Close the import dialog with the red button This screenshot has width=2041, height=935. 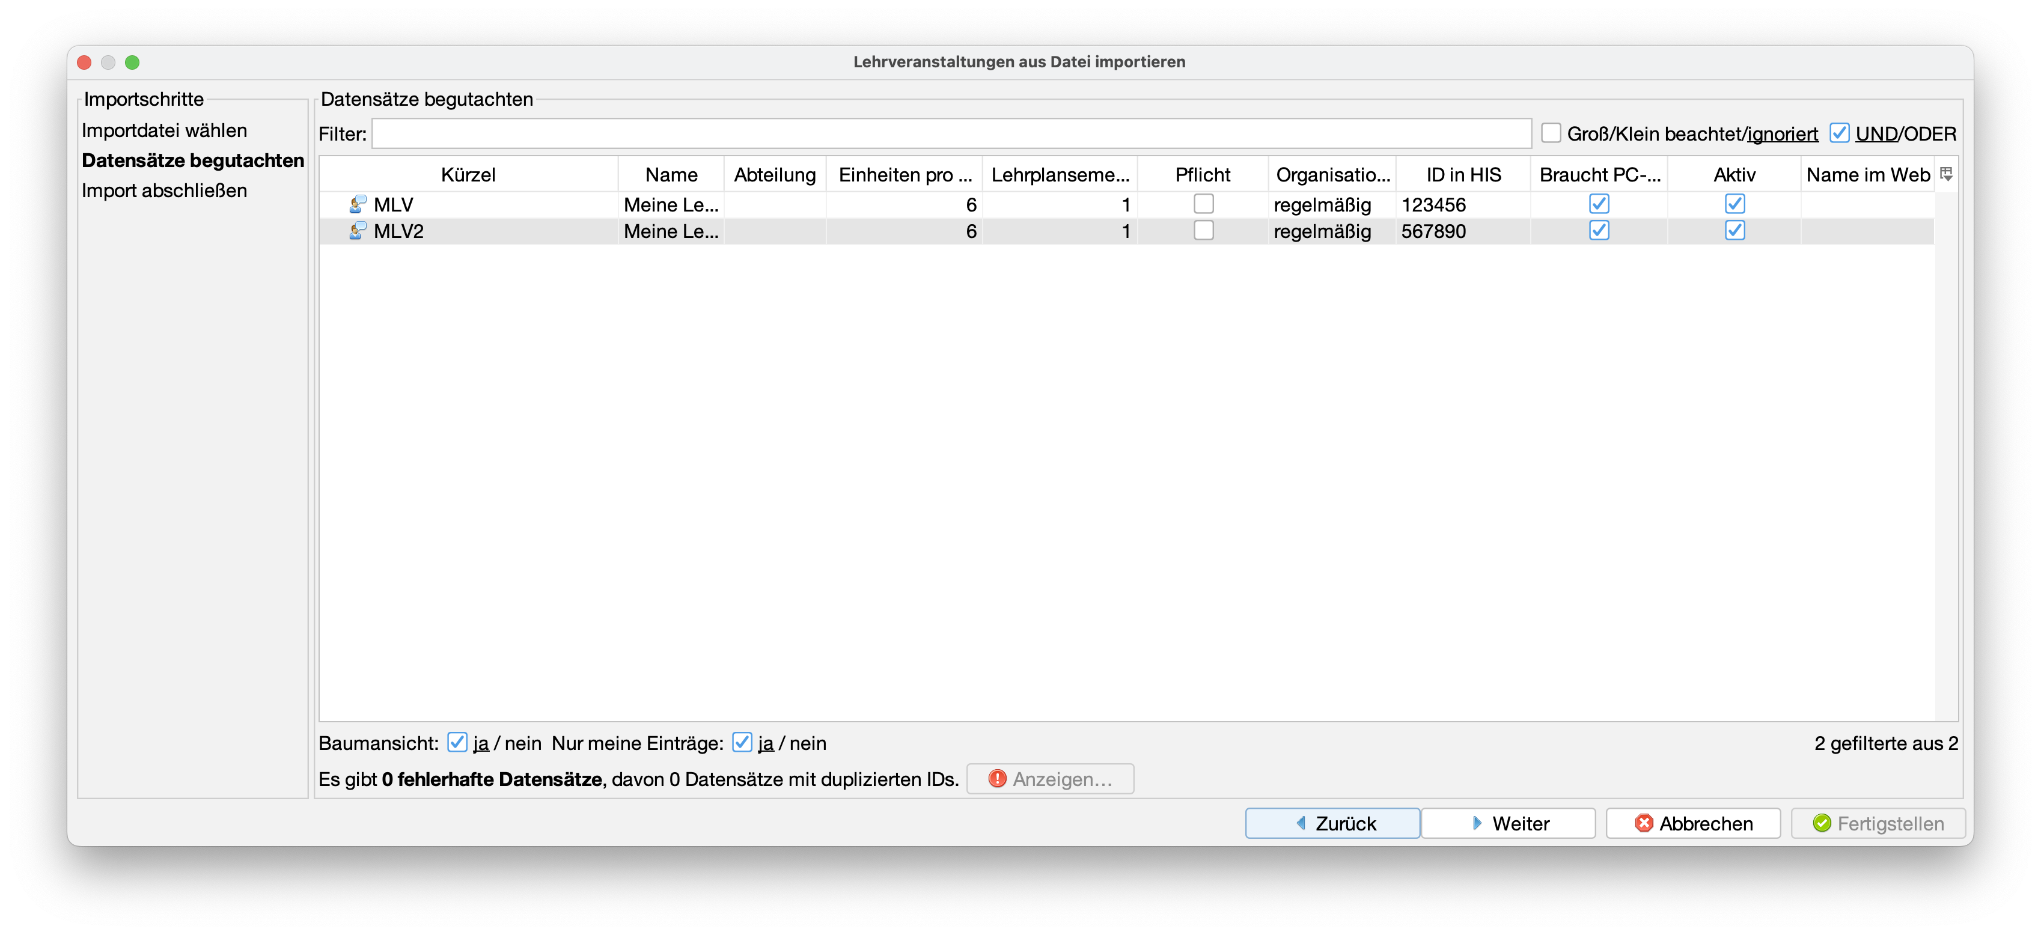85,62
